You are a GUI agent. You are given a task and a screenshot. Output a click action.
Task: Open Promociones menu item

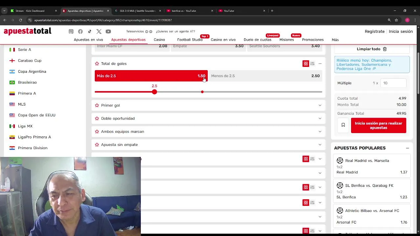coord(313,40)
